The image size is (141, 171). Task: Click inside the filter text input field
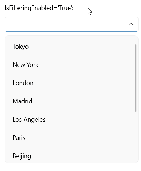tap(67, 24)
